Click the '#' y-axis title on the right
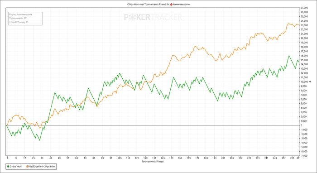This screenshot has width=317, height=173. [311, 82]
